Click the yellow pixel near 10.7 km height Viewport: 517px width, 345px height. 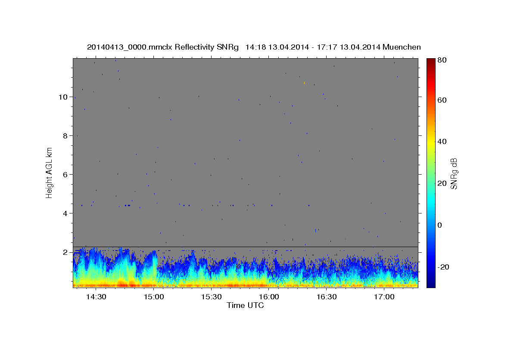pyautogui.click(x=304, y=83)
